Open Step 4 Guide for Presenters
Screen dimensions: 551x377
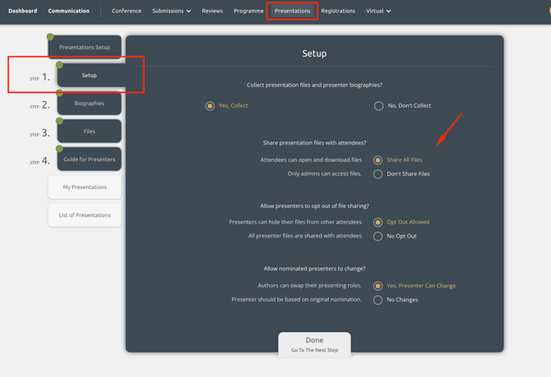point(90,159)
